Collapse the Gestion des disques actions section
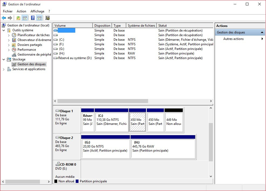 (262, 32)
